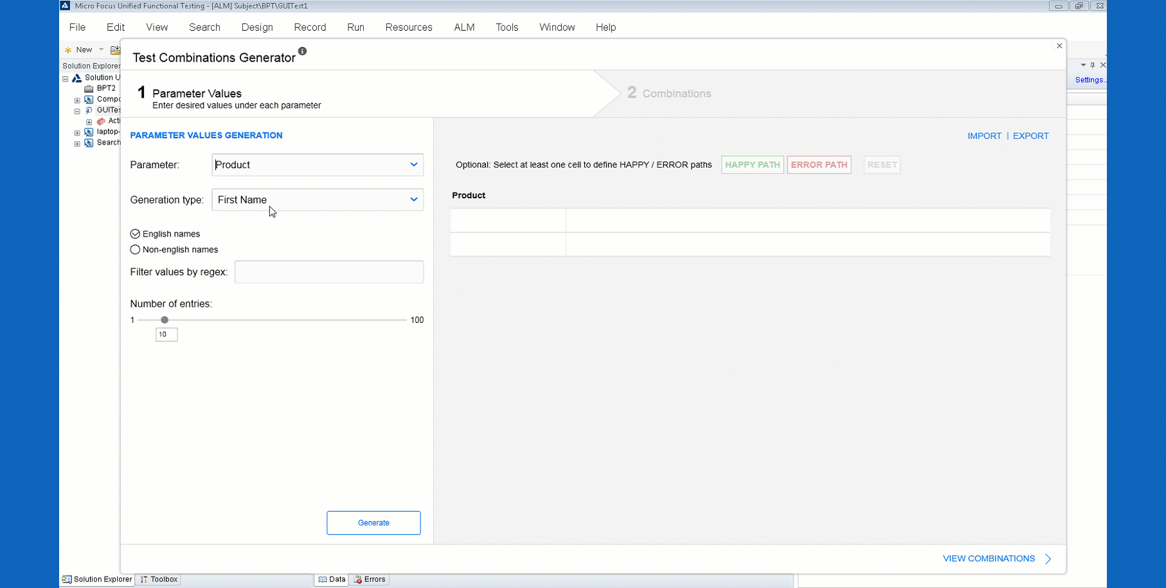The image size is (1166, 588).
Task: Click the red Action block icon in tree
Action: pyautogui.click(x=101, y=121)
